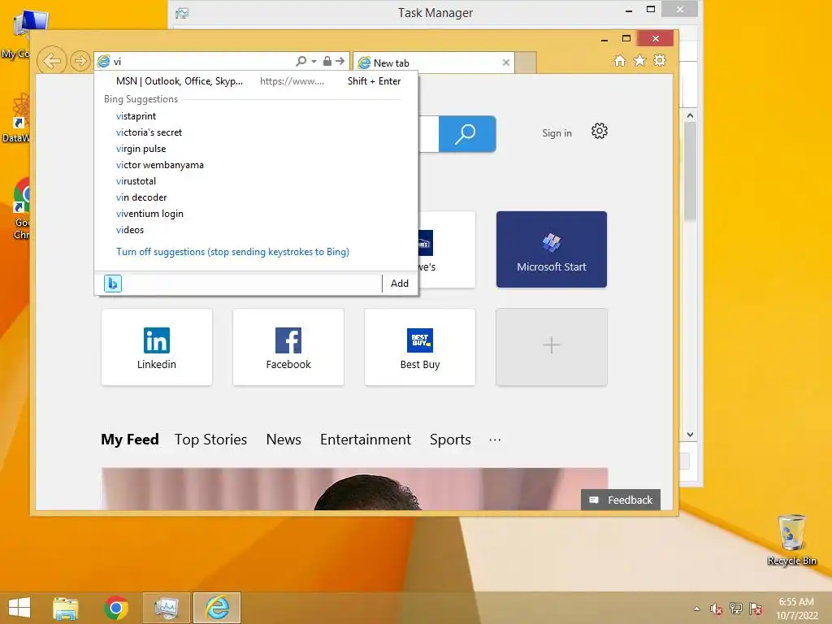Choose the 'videos' suggestion

click(x=130, y=230)
